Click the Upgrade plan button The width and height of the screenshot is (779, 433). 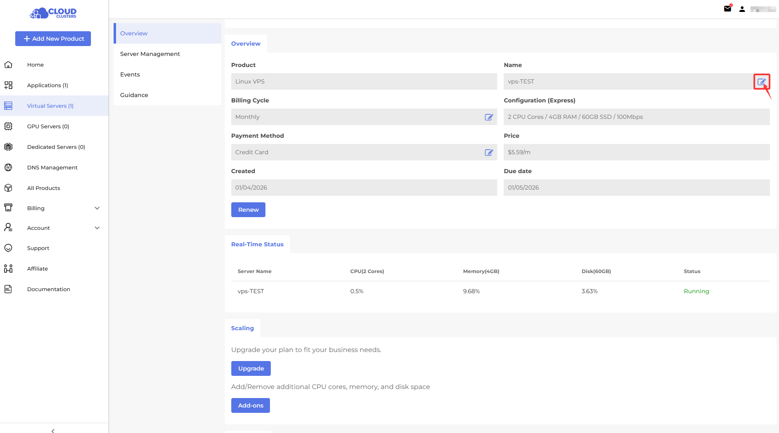(251, 368)
